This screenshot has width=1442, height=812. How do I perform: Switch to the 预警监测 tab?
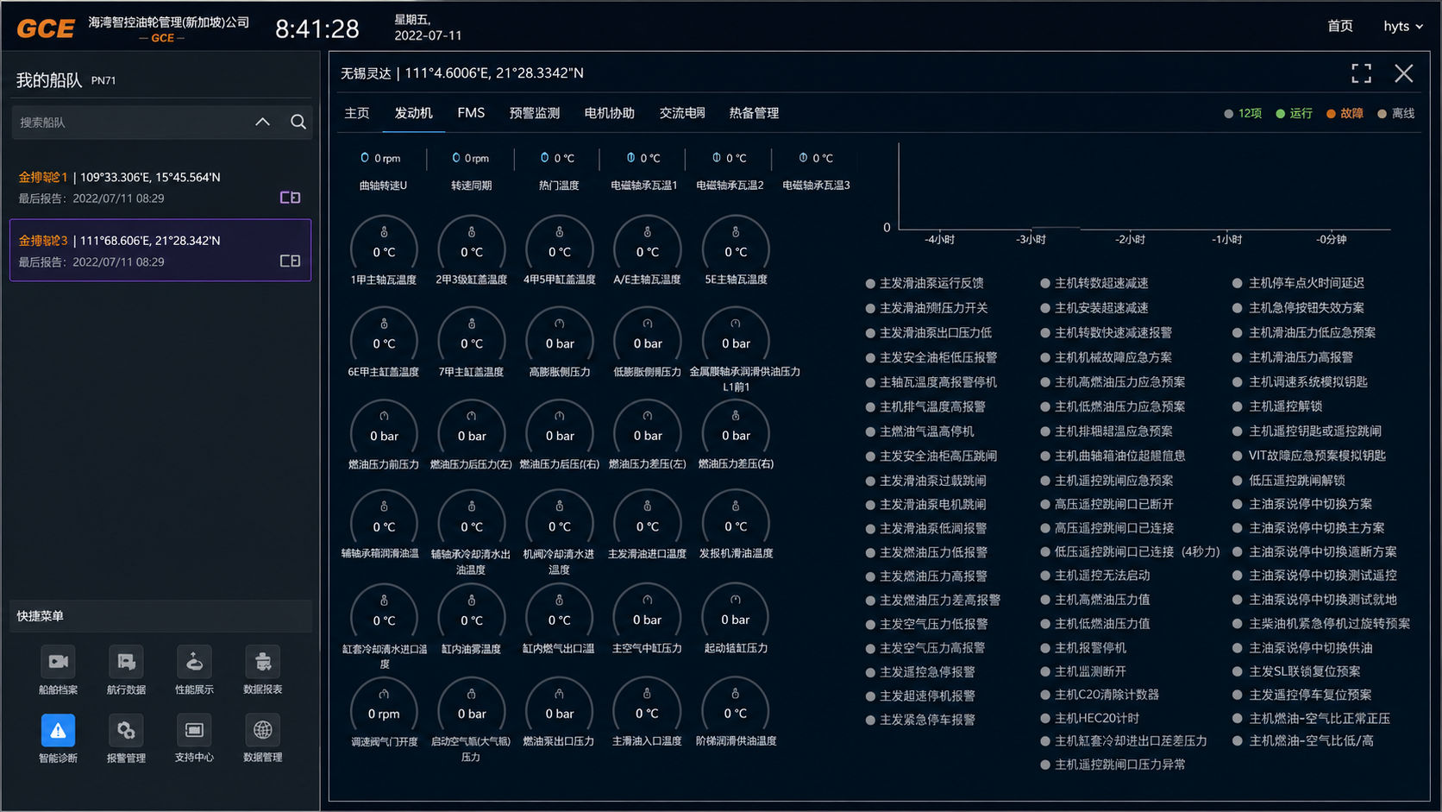(535, 113)
